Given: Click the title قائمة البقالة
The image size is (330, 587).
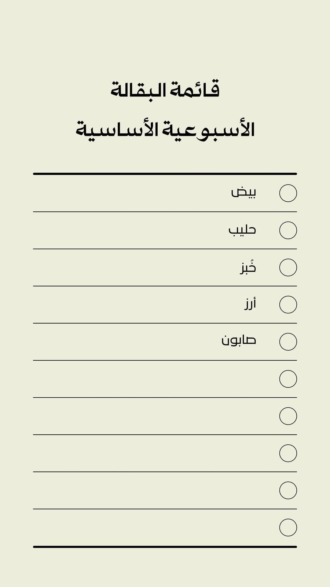Looking at the screenshot, I should [165, 90].
